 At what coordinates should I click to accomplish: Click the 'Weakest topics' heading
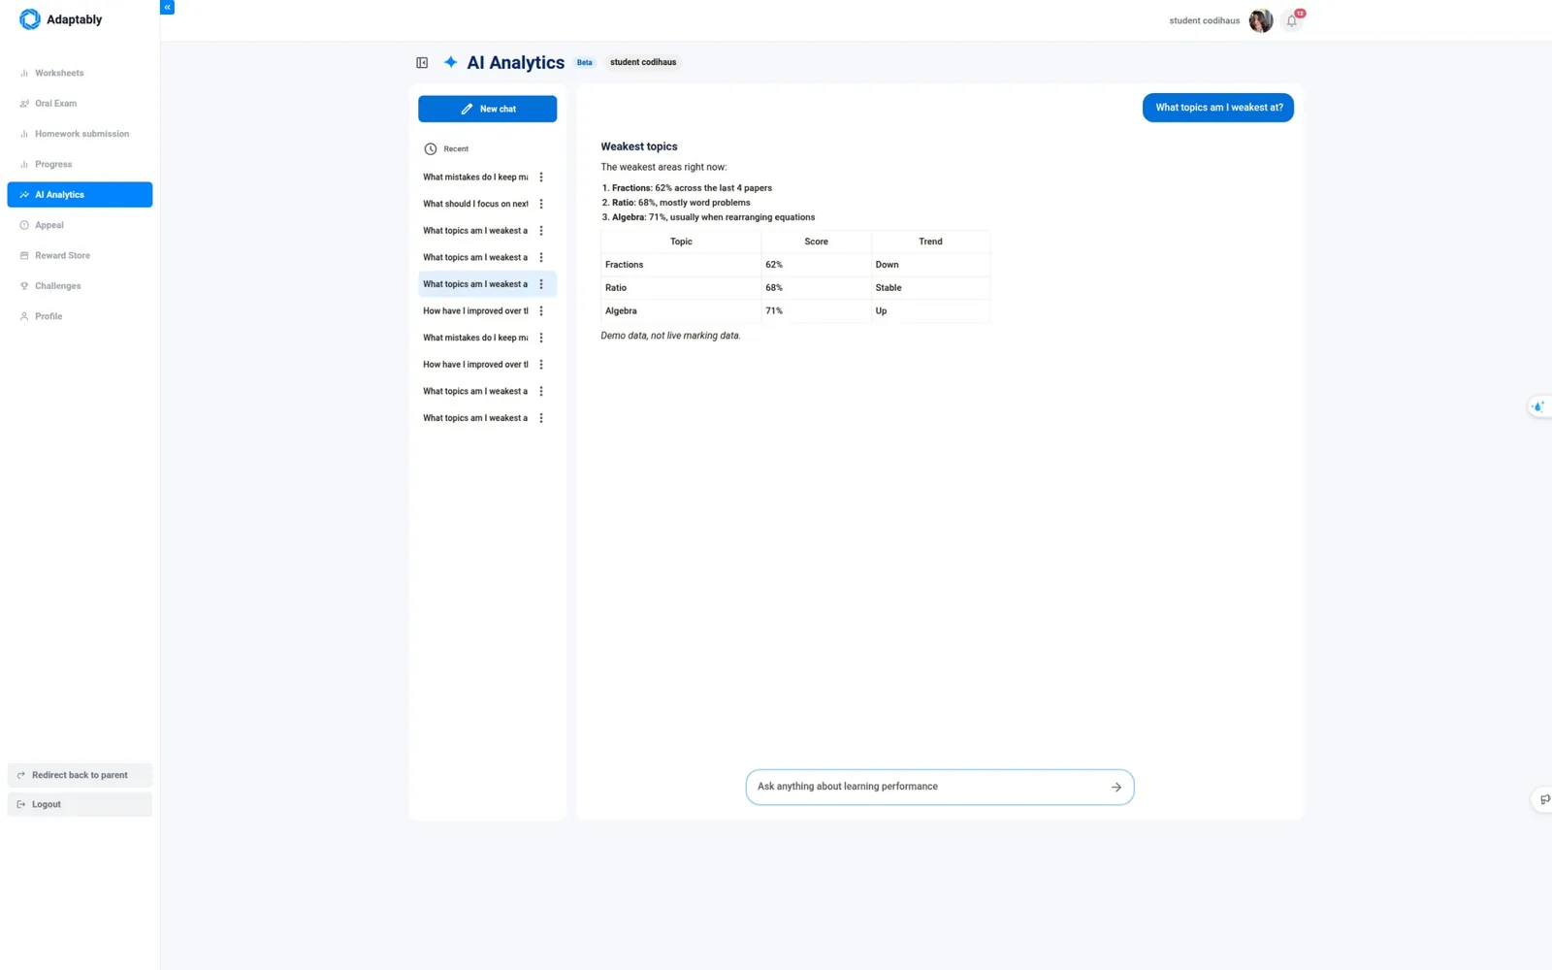coord(639,146)
